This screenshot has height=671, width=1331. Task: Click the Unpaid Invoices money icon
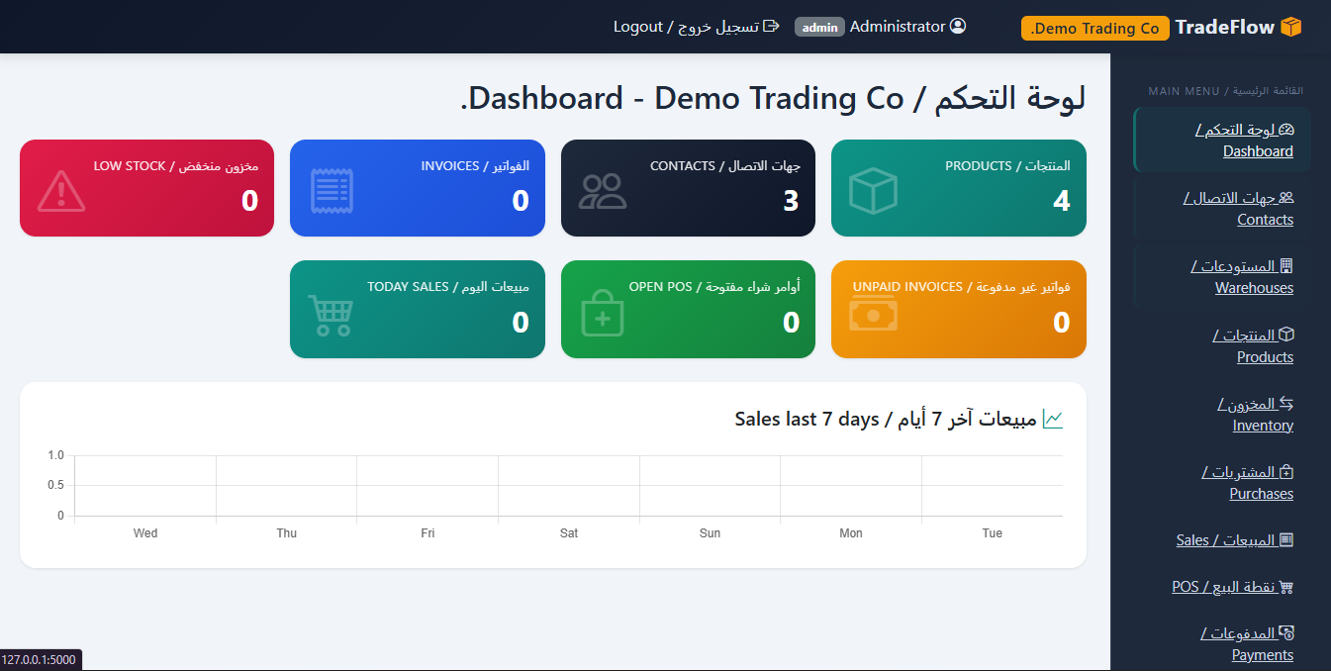873,312
